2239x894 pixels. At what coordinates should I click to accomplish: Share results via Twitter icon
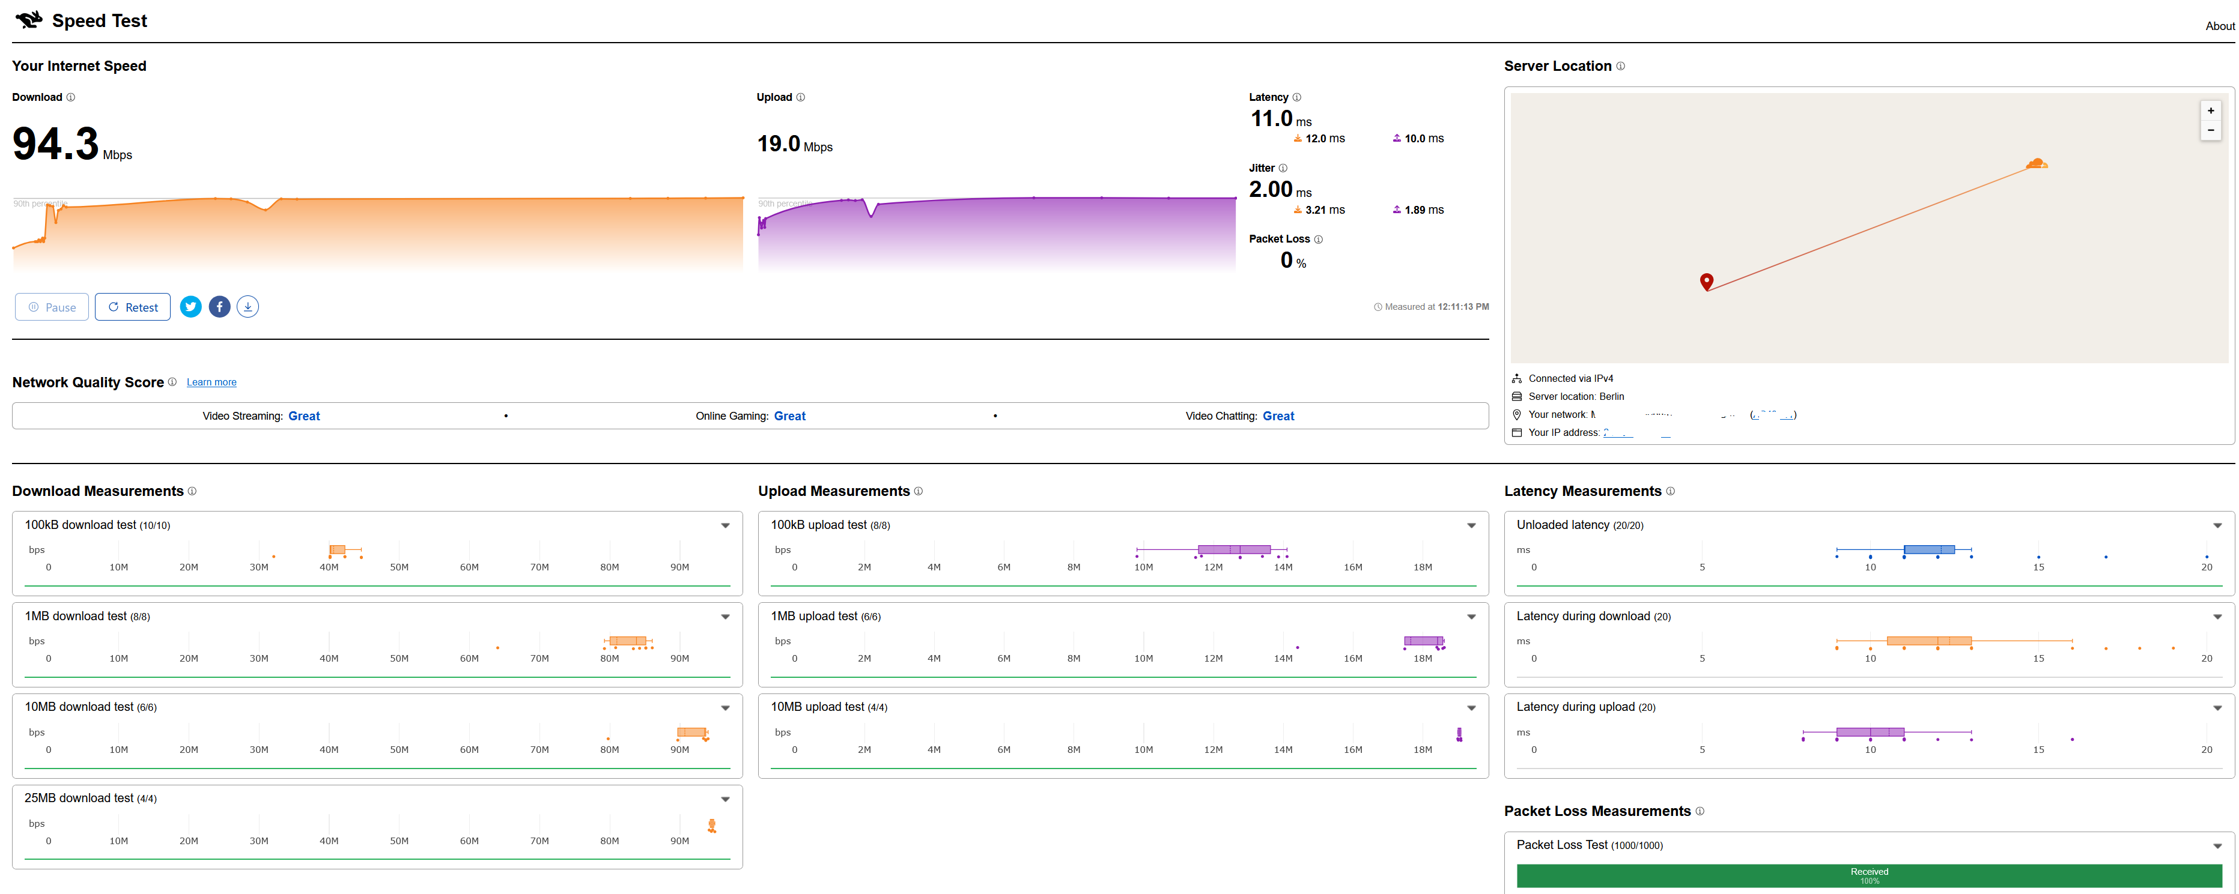(x=191, y=307)
